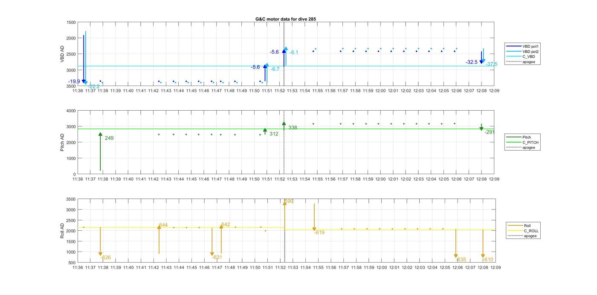
Task: Click the tall green pitch arrow labeled 249
Action: pyautogui.click(x=100, y=152)
